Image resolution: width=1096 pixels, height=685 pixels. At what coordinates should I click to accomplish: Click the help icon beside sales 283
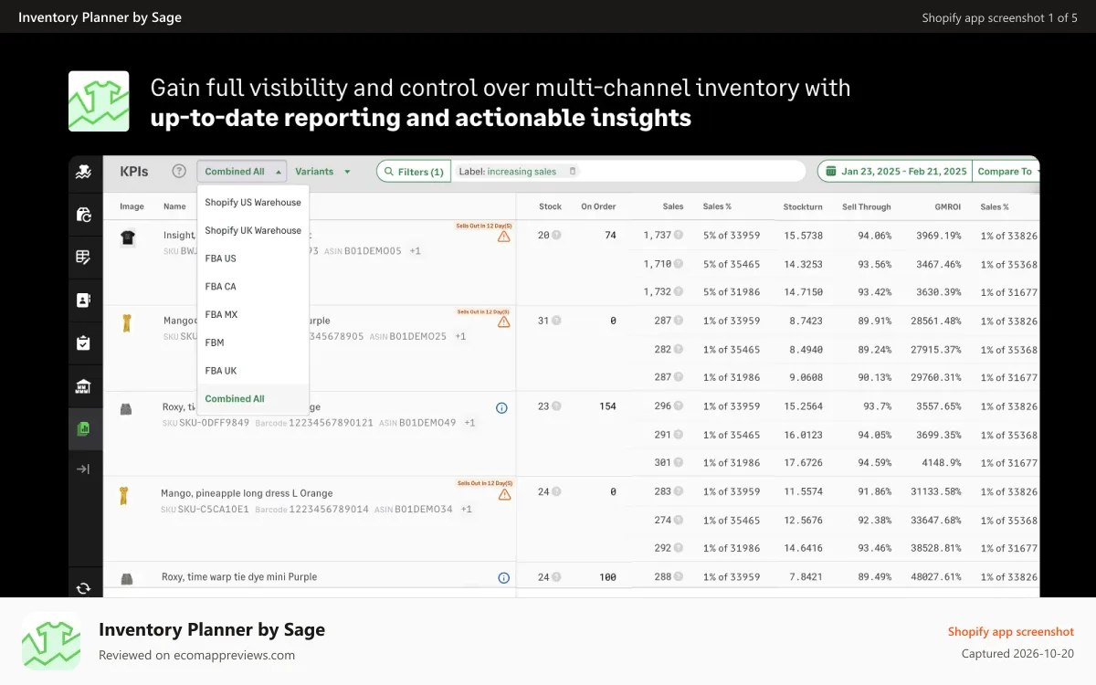point(679,491)
